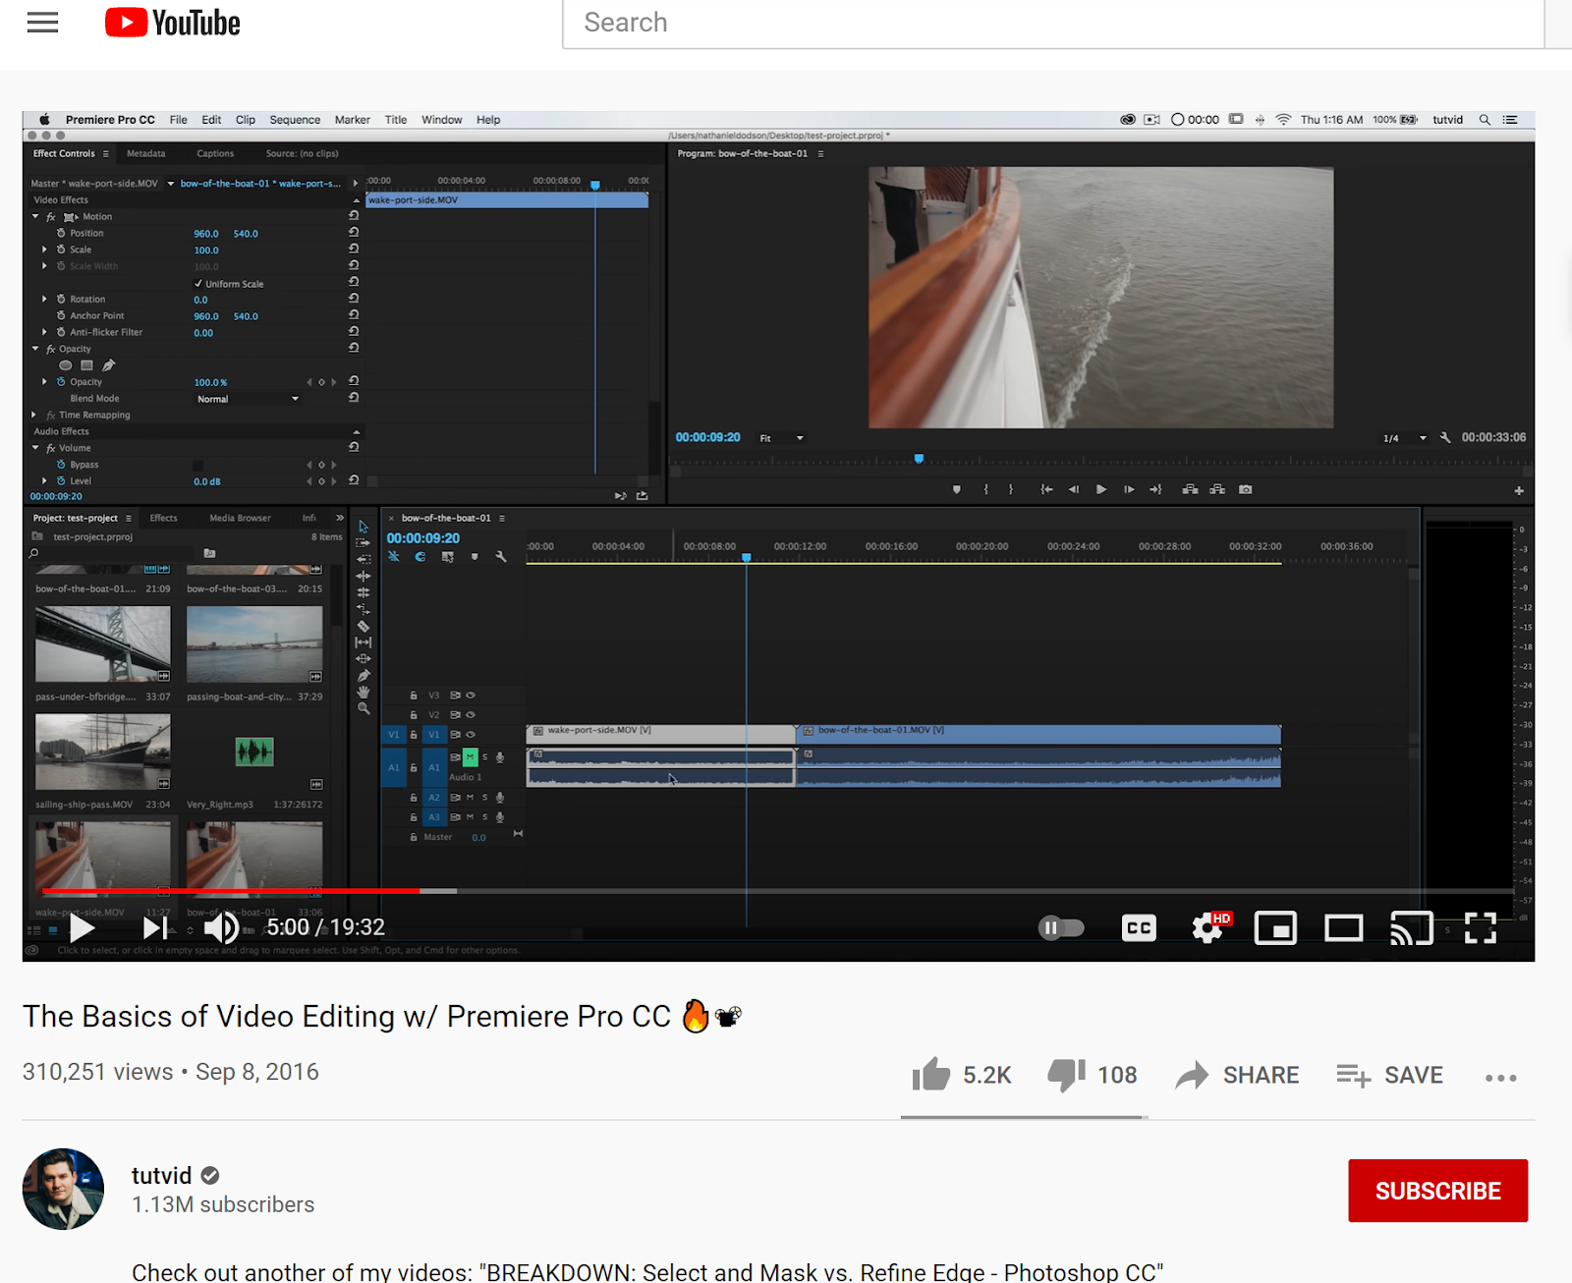The height and width of the screenshot is (1283, 1572).
Task: Open the tutvid channel name link
Action: 161,1176
